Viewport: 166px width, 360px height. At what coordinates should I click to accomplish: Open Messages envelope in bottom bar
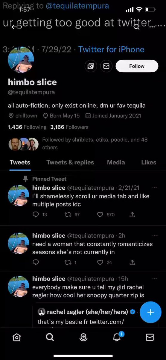(x=150, y=337)
